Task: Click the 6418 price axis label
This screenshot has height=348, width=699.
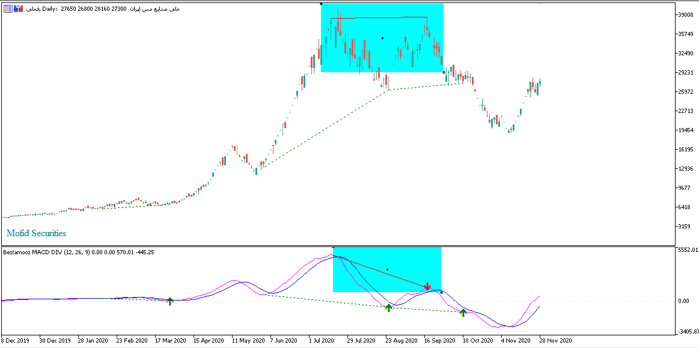Action: 685,207
